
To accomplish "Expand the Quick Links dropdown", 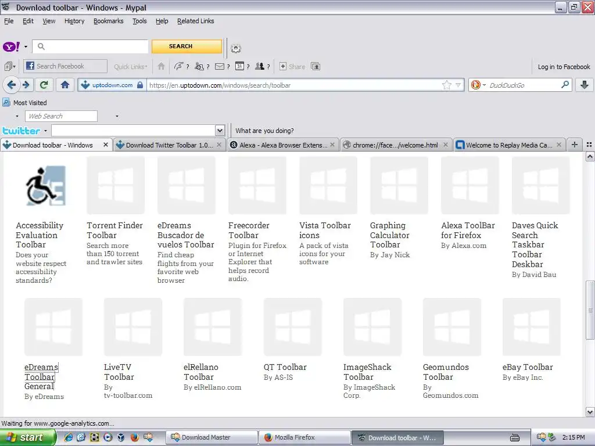I will (131, 67).
